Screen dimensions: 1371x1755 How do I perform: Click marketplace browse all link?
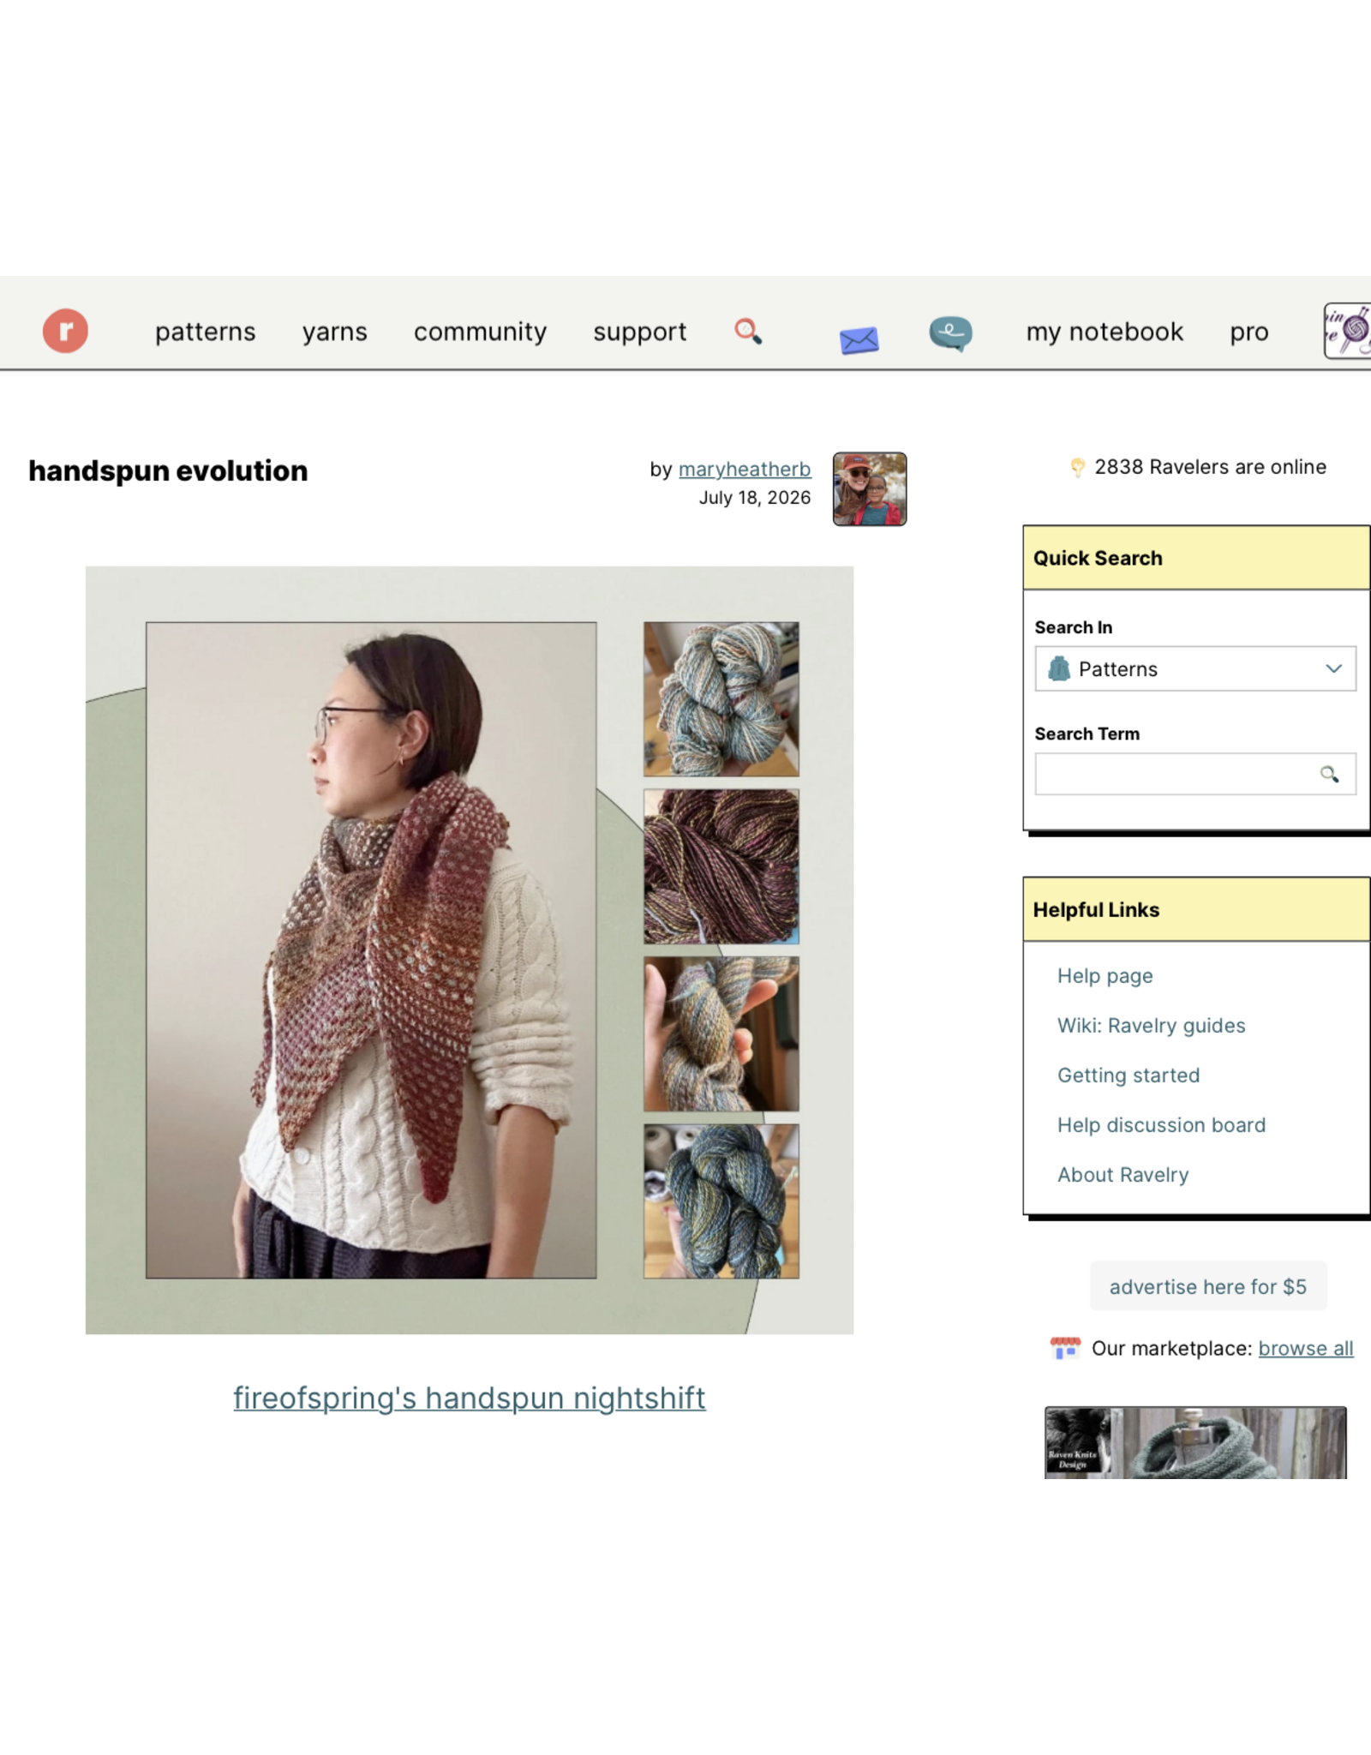[x=1306, y=1348]
